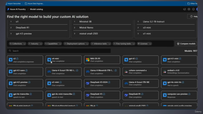Click the Azure Data Engineer folder icon in favourites bar
The image size is (203, 114).
coord(26,3)
